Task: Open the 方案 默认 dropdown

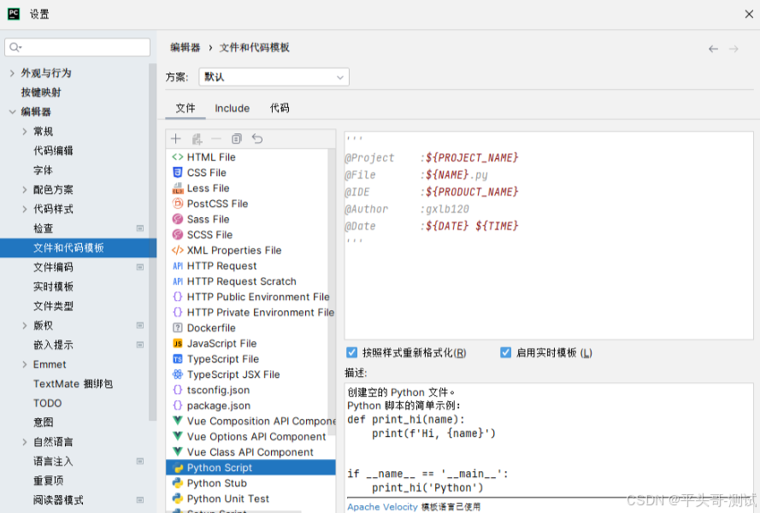Action: point(274,77)
